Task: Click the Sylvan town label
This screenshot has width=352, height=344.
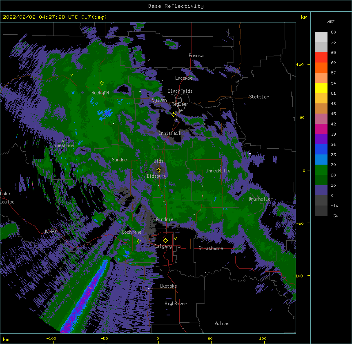Action: [159, 100]
